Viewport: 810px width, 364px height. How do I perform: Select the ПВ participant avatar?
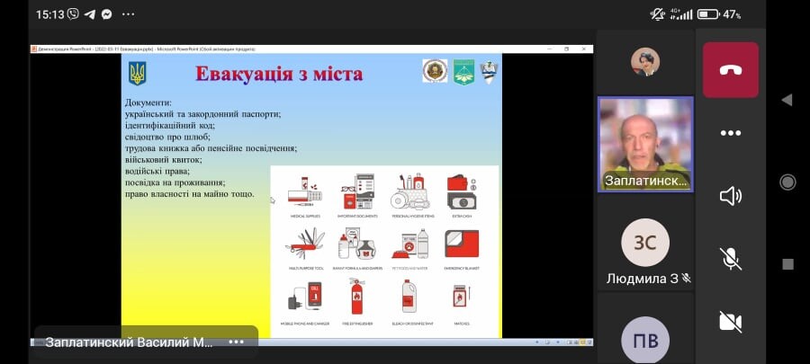644,341
